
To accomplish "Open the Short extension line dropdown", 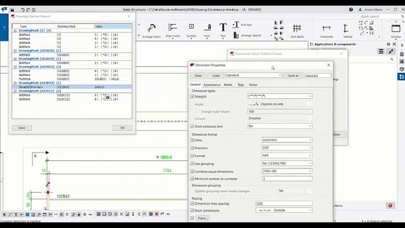I will (280, 126).
